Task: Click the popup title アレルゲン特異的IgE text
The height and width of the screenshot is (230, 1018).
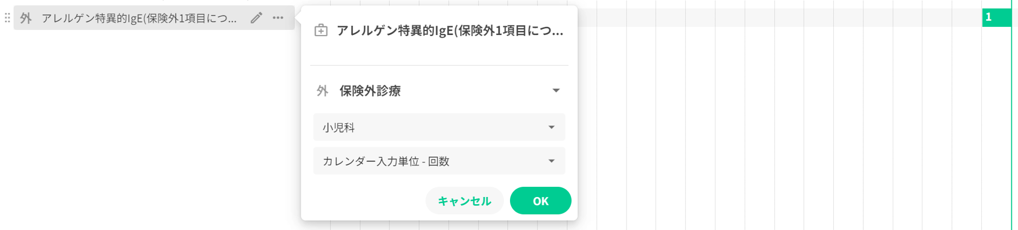Action: pyautogui.click(x=450, y=30)
